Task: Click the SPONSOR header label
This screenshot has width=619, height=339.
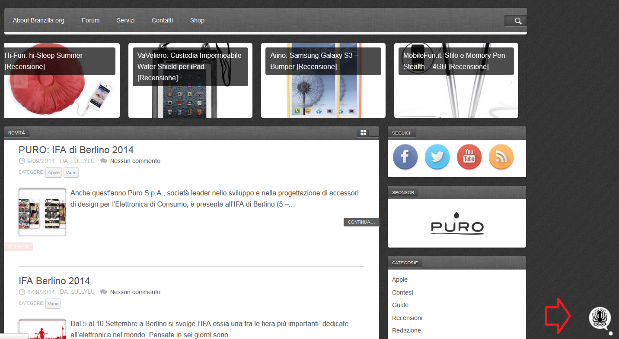Action: pos(403,192)
